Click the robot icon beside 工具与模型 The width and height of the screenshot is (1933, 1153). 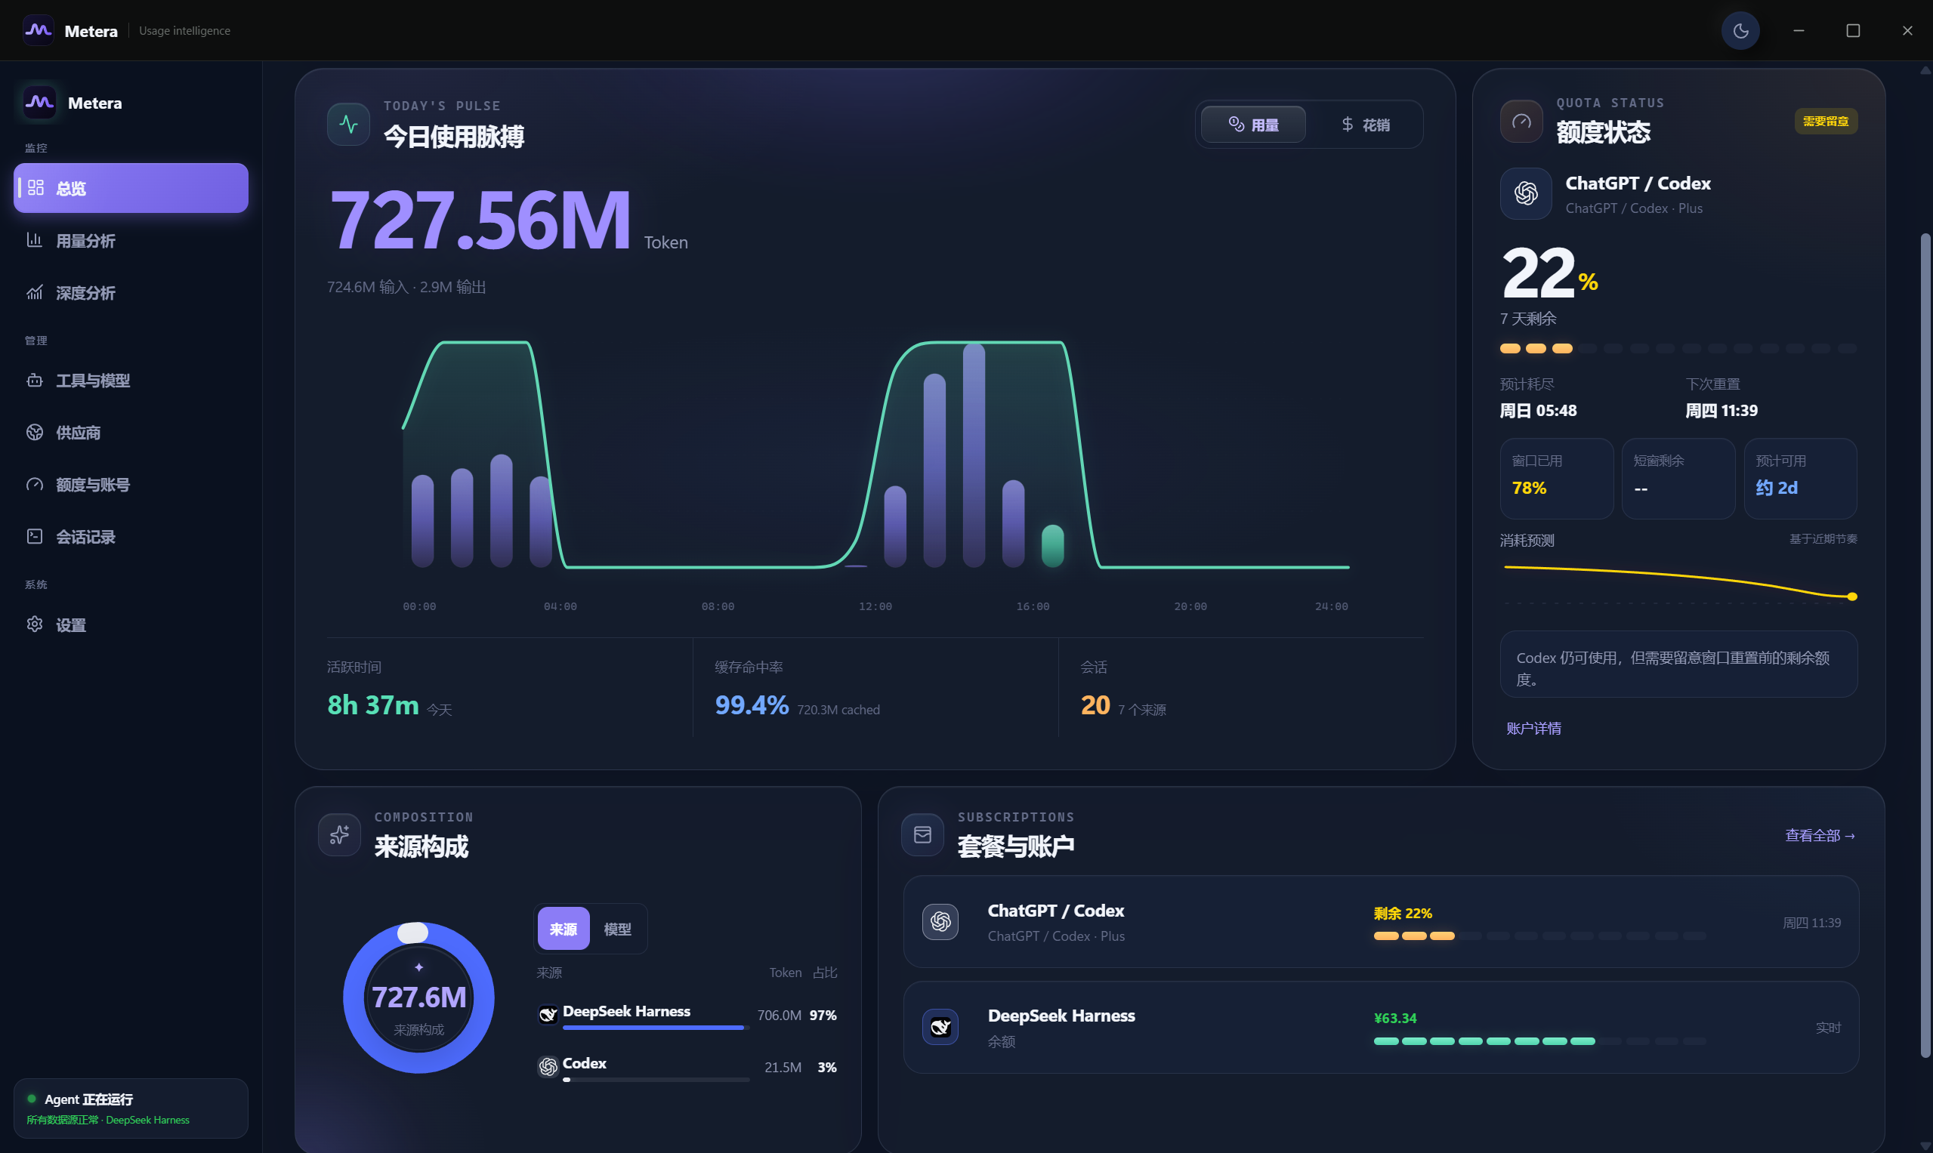(x=34, y=380)
